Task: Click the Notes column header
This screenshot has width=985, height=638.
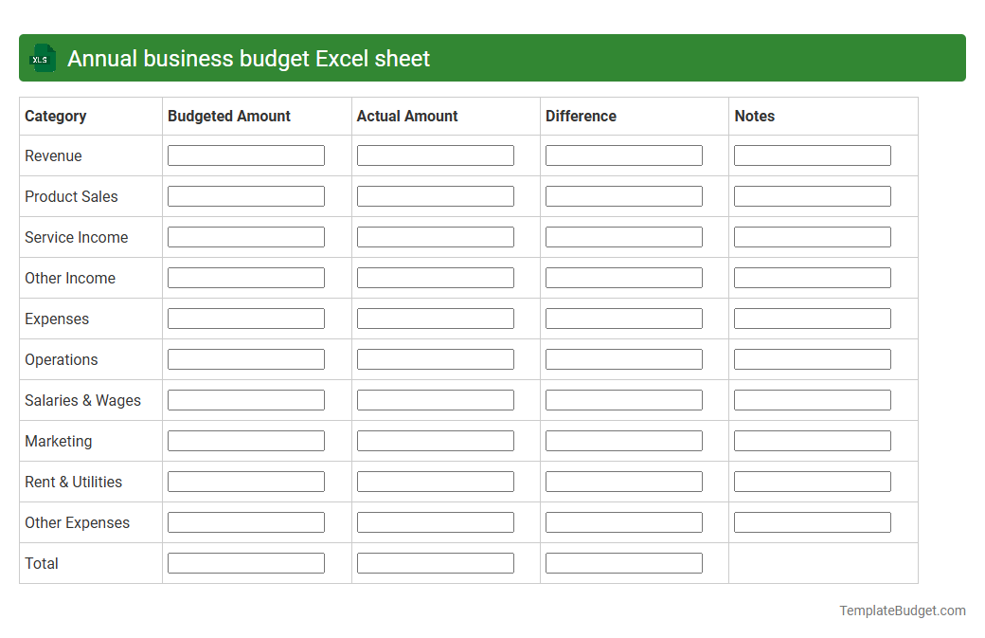Action: tap(754, 116)
